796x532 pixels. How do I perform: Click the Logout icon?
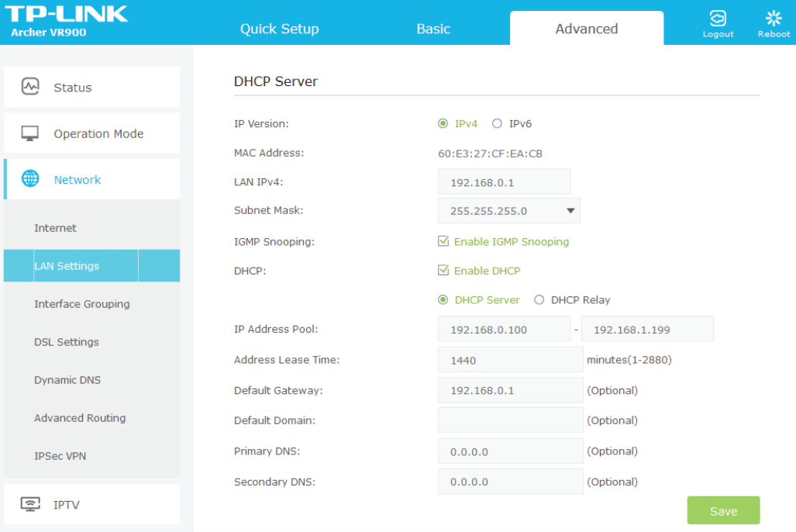[x=717, y=19]
